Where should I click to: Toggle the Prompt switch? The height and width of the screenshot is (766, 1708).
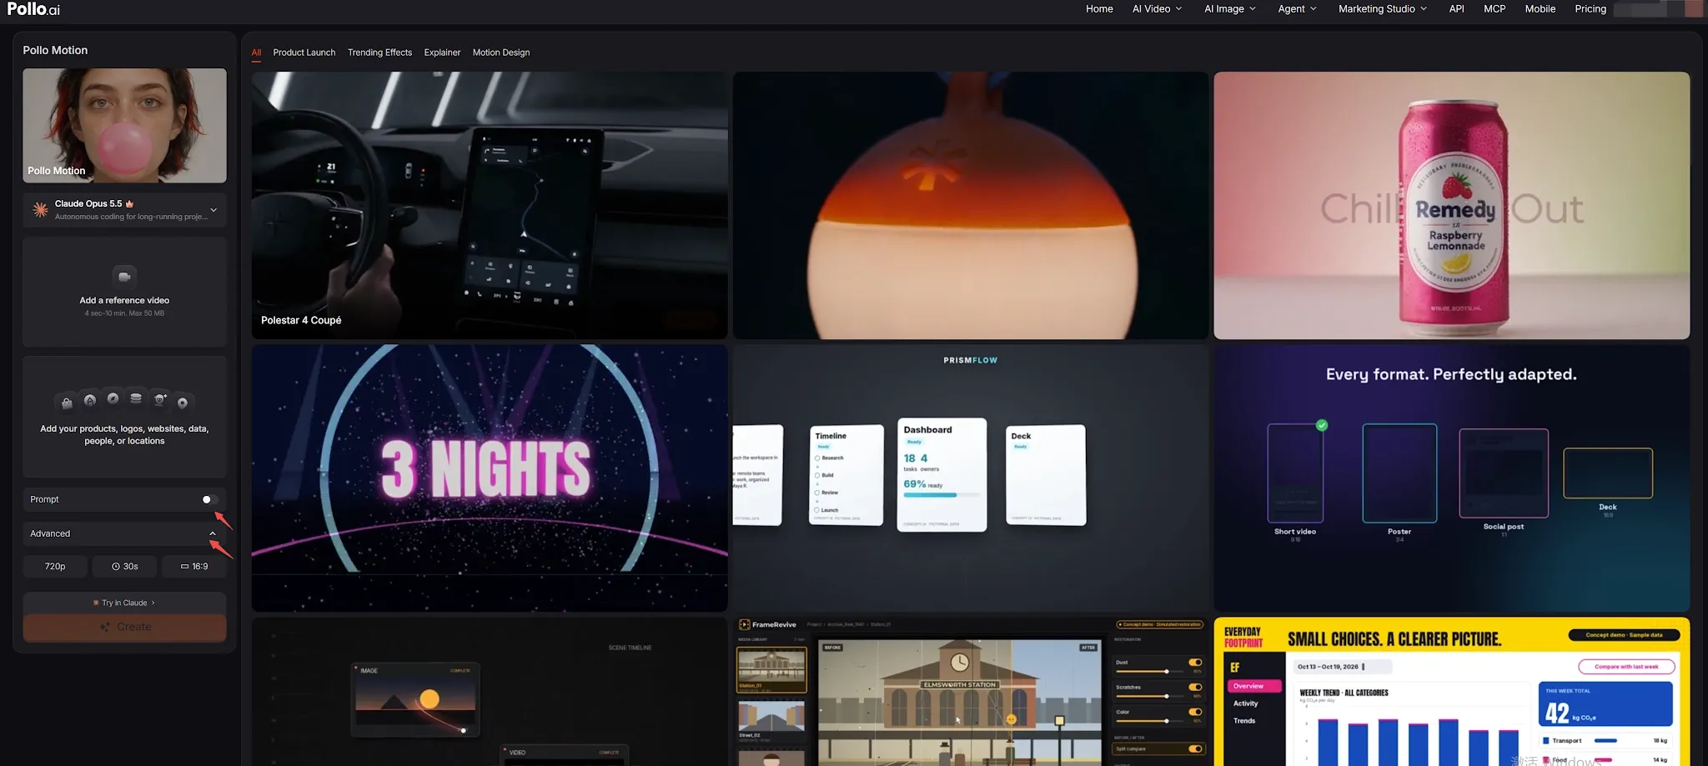click(209, 499)
